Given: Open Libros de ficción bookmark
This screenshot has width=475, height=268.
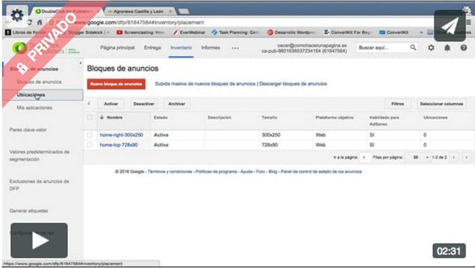Looking at the screenshot, I should tap(26, 32).
